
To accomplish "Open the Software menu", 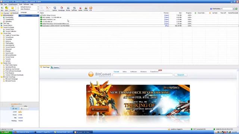I will [26, 4].
